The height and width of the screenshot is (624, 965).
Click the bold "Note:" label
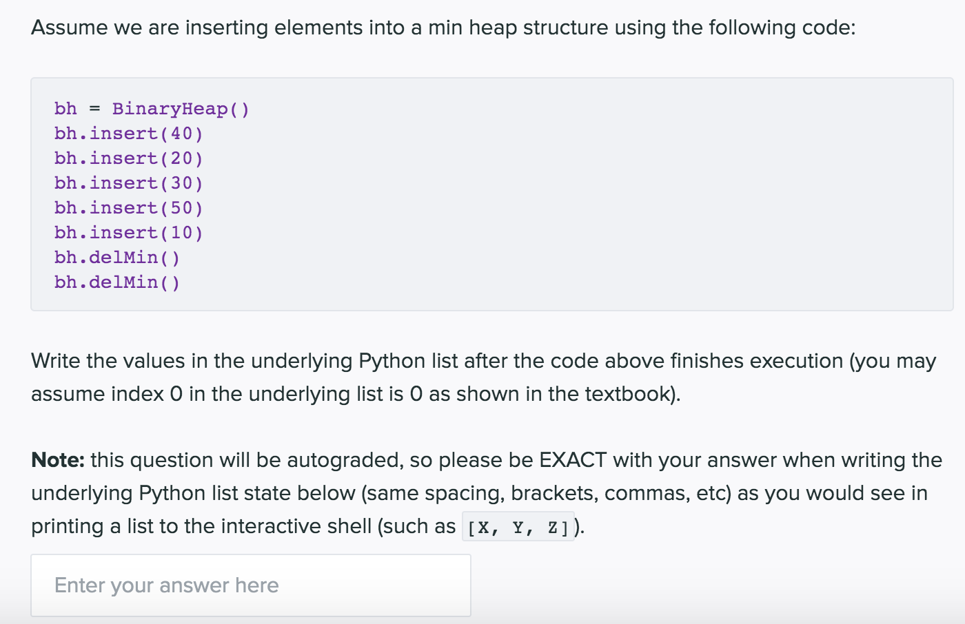point(58,460)
